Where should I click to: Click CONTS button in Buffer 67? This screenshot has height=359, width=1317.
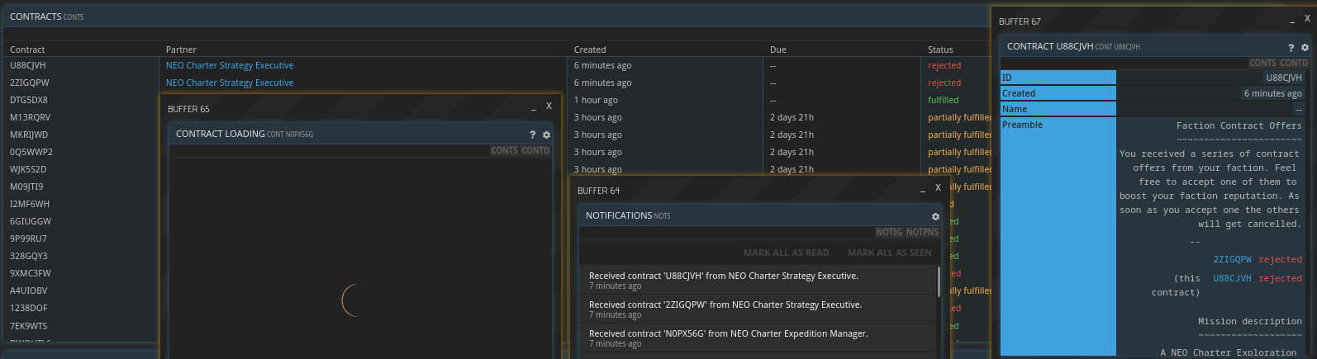click(1262, 63)
